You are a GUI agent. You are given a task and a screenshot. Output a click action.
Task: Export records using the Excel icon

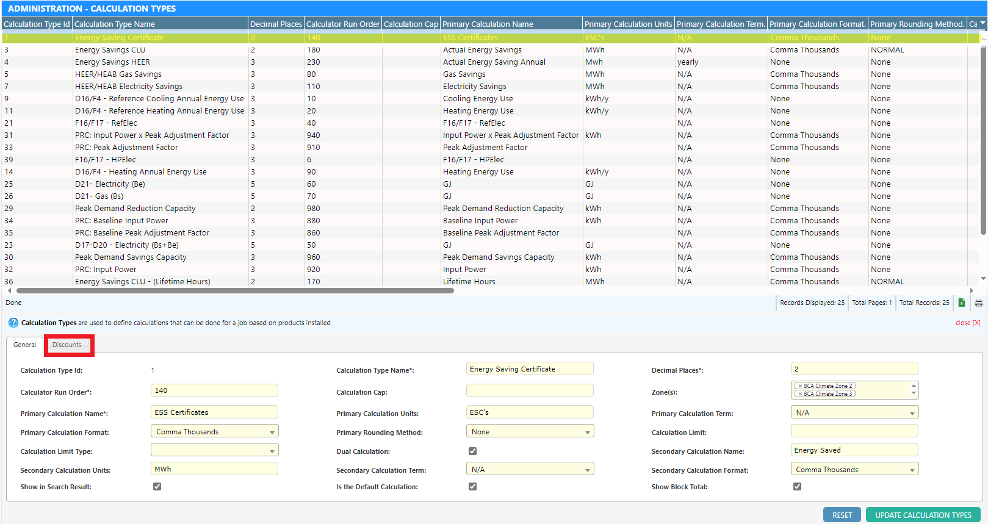coord(962,303)
